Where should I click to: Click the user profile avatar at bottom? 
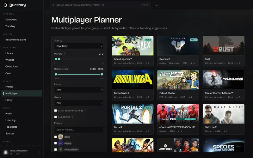(5, 152)
